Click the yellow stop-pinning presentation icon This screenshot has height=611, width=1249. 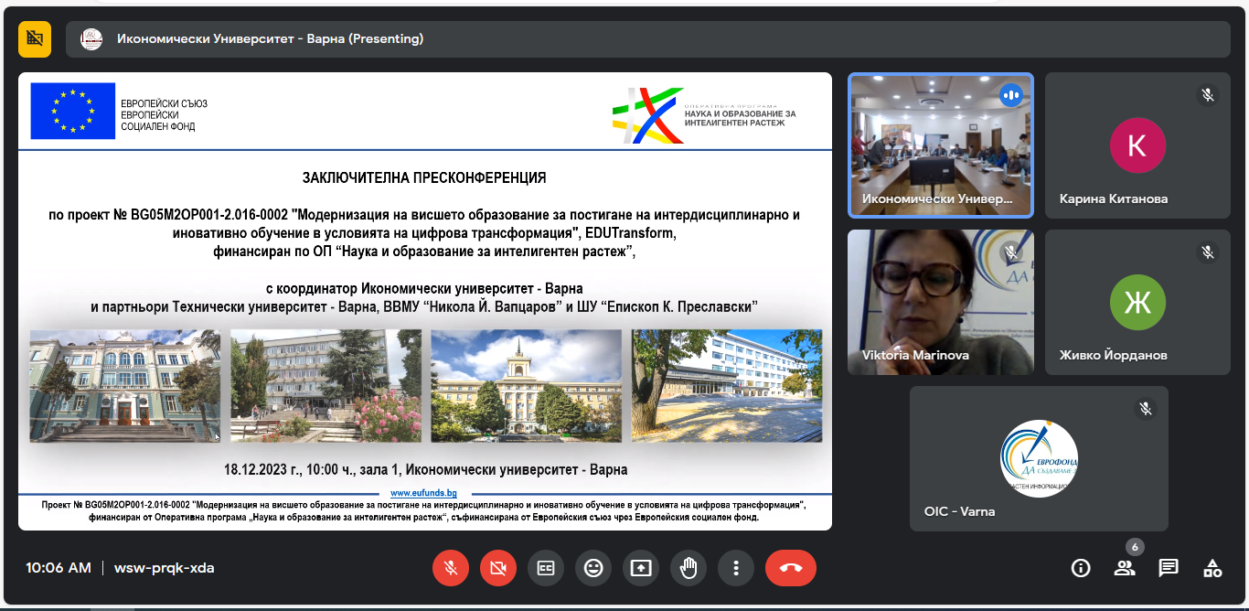tap(35, 39)
